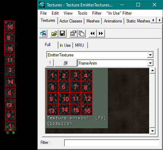Switch to the Meshes tab
Viewport: 163px width, 150px height.
(x=93, y=21)
